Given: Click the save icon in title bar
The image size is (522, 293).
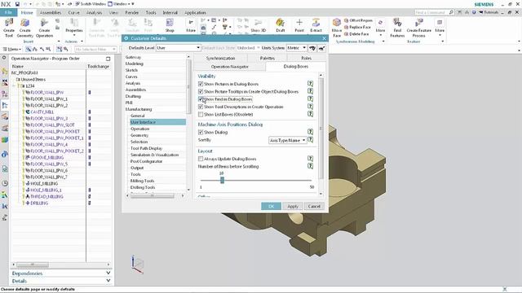Looking at the screenshot, I should (17, 4).
